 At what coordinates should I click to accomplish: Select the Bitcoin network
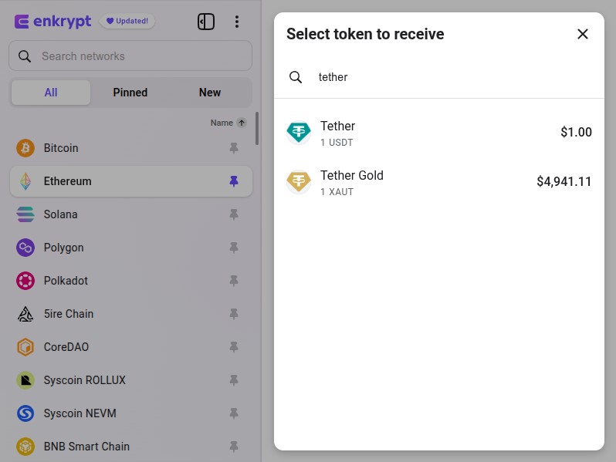coord(130,148)
